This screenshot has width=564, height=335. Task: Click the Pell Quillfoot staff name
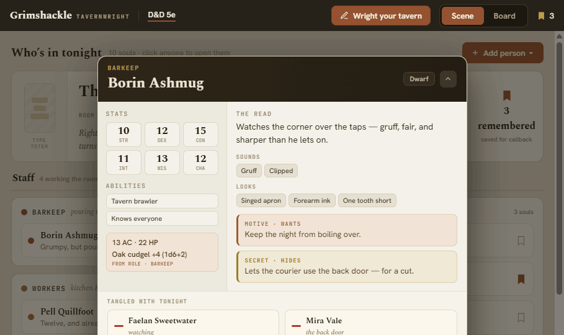(x=67, y=311)
